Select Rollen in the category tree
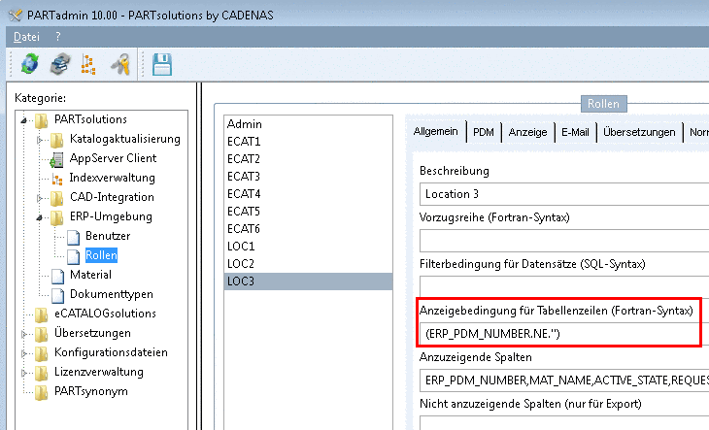The width and height of the screenshot is (709, 430). [x=101, y=255]
